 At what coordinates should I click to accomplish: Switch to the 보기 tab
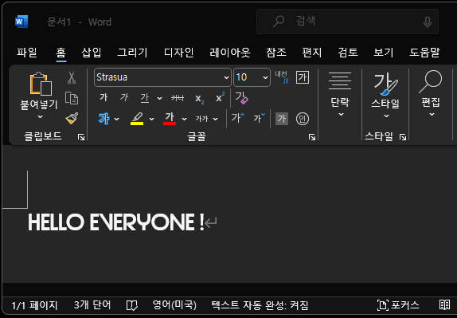(384, 53)
